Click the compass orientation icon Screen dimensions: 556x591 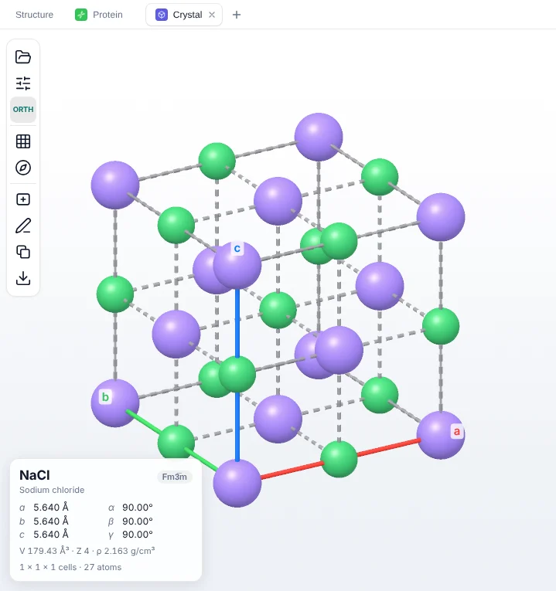tap(23, 168)
